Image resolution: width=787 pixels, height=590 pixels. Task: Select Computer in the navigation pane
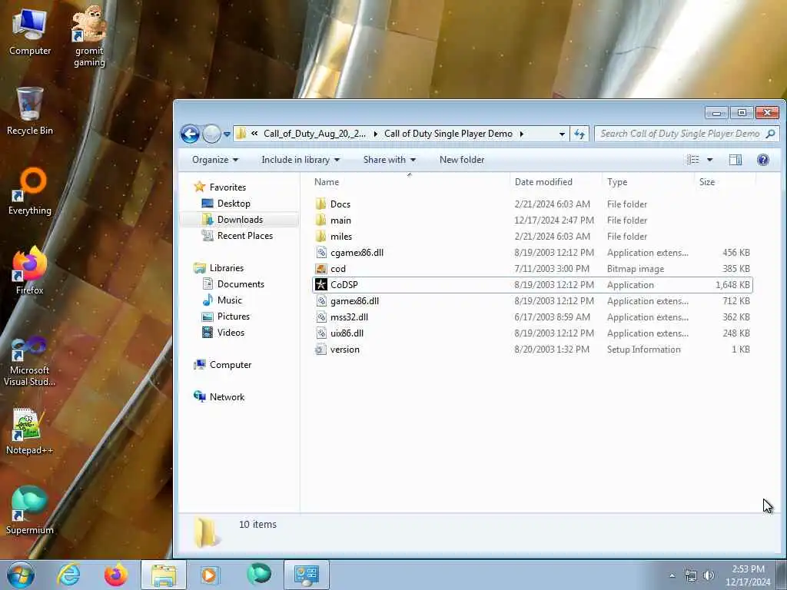[x=231, y=365]
